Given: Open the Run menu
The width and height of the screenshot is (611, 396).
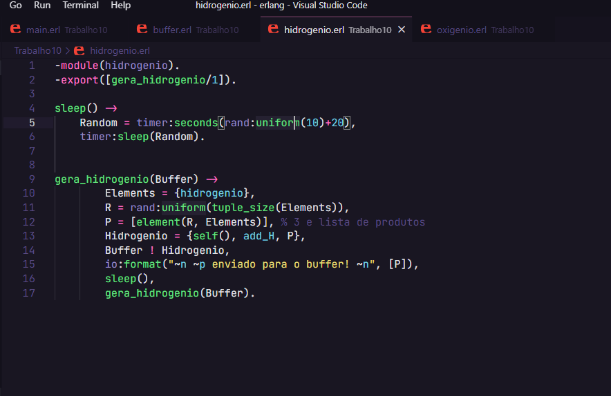Looking at the screenshot, I should point(42,6).
